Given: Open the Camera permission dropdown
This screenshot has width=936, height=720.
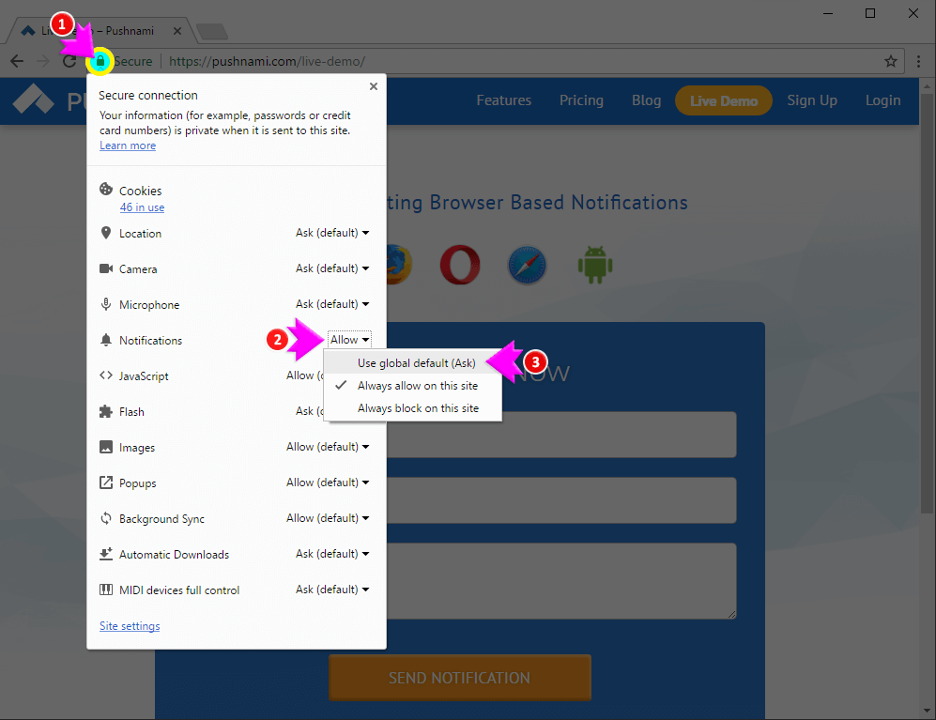Looking at the screenshot, I should coord(332,268).
